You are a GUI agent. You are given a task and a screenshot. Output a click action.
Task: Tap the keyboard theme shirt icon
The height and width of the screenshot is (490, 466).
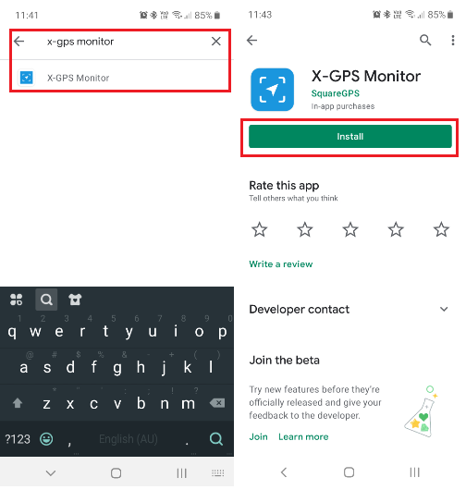[75, 300]
